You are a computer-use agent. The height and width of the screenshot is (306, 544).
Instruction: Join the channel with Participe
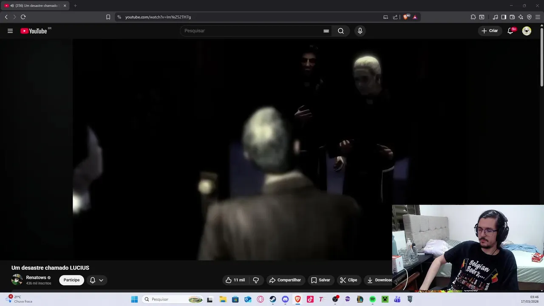click(x=71, y=280)
